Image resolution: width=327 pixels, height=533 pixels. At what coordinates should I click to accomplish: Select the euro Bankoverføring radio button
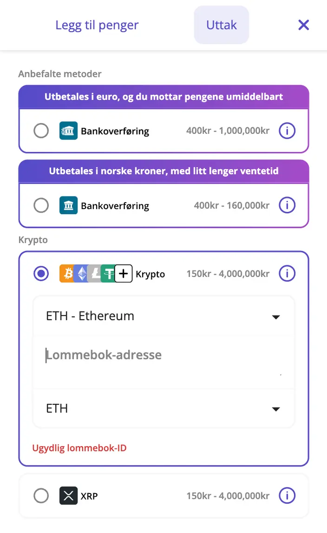(x=41, y=131)
